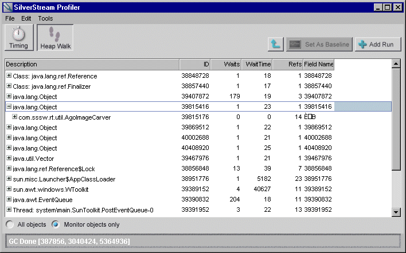Click WaitTime value 40627

pos(262,189)
